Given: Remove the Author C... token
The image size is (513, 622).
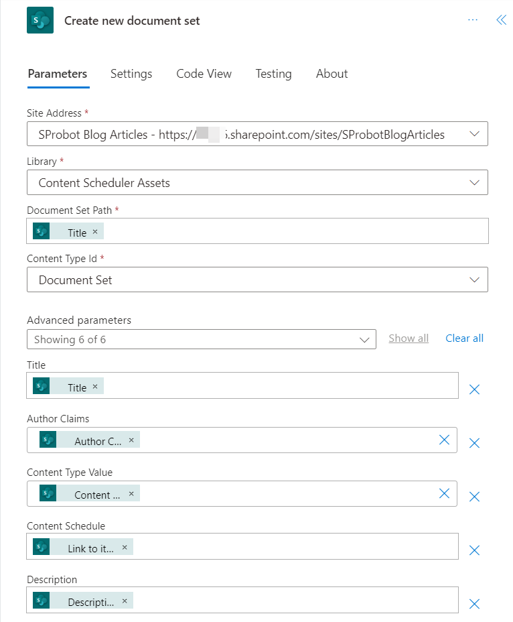Looking at the screenshot, I should [x=131, y=440].
